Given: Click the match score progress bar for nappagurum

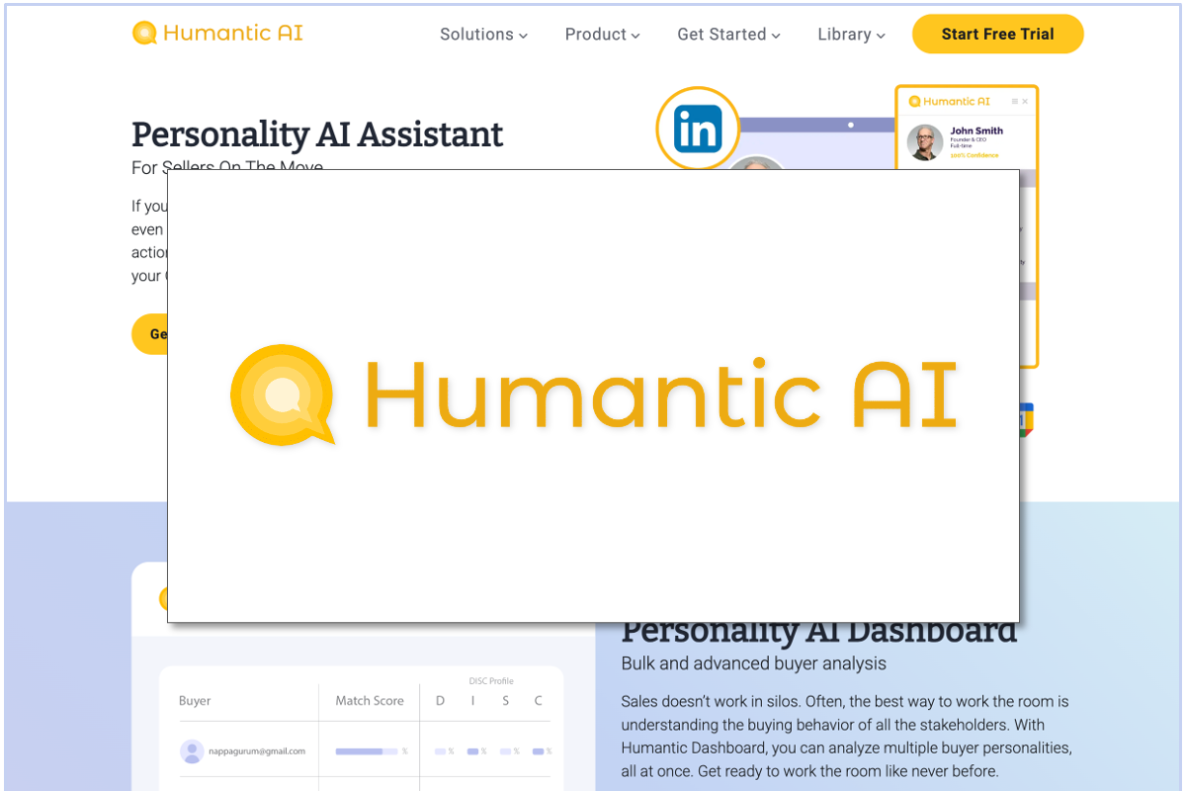Looking at the screenshot, I should pos(367,751).
